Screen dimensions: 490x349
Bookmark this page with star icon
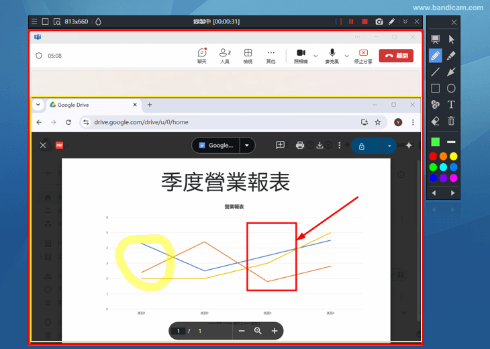[x=378, y=122]
